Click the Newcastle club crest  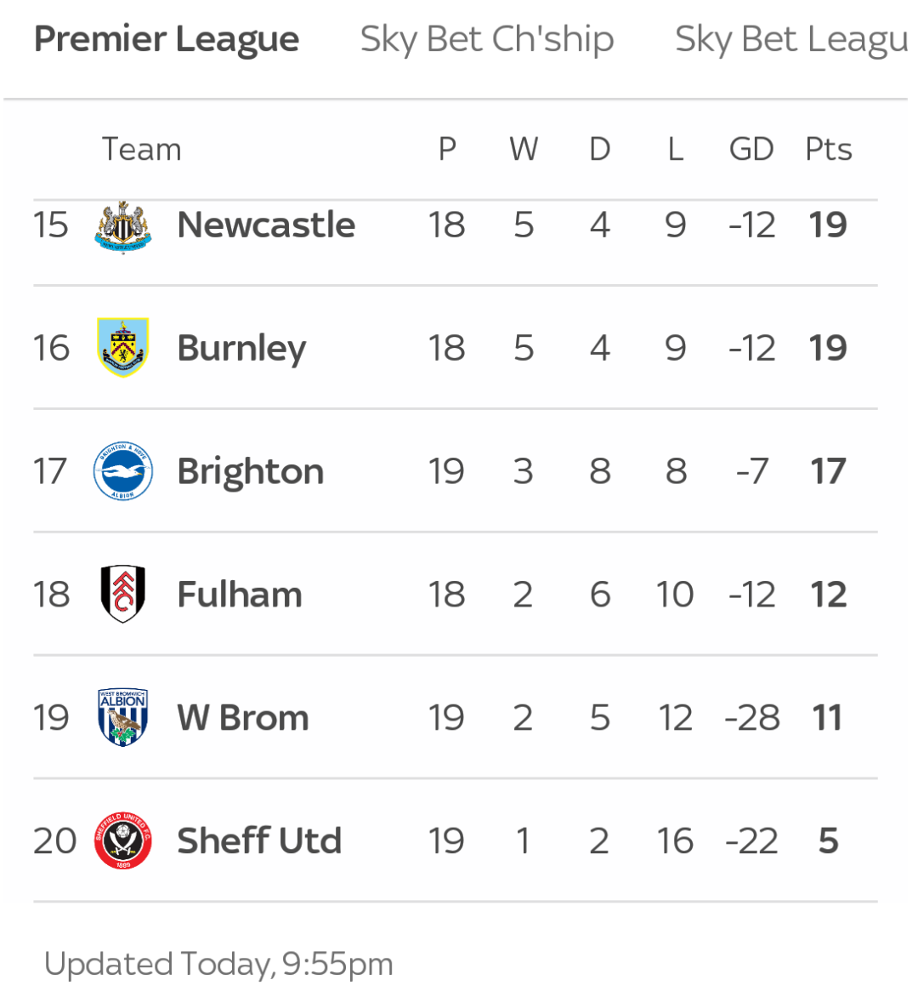tap(122, 227)
